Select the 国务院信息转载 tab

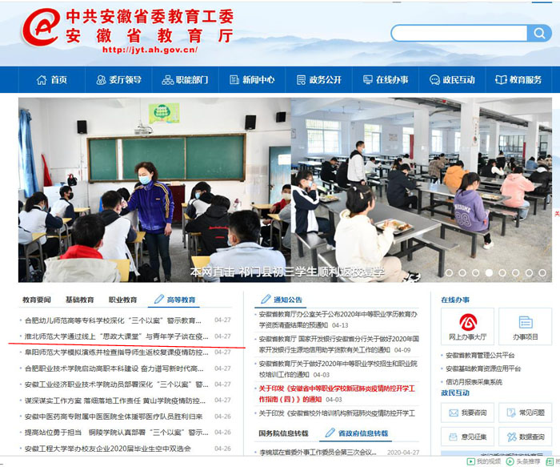(x=283, y=433)
